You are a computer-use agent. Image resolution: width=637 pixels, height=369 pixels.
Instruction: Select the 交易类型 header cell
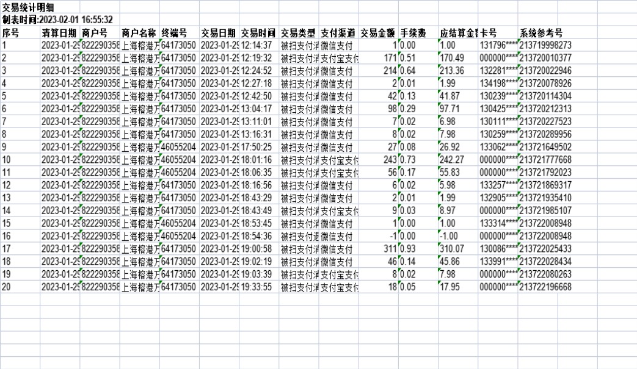click(x=298, y=33)
